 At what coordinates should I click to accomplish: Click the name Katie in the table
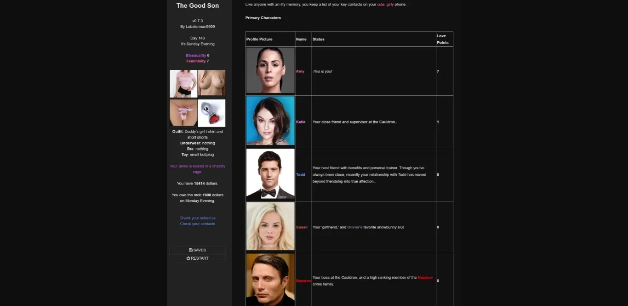(301, 122)
